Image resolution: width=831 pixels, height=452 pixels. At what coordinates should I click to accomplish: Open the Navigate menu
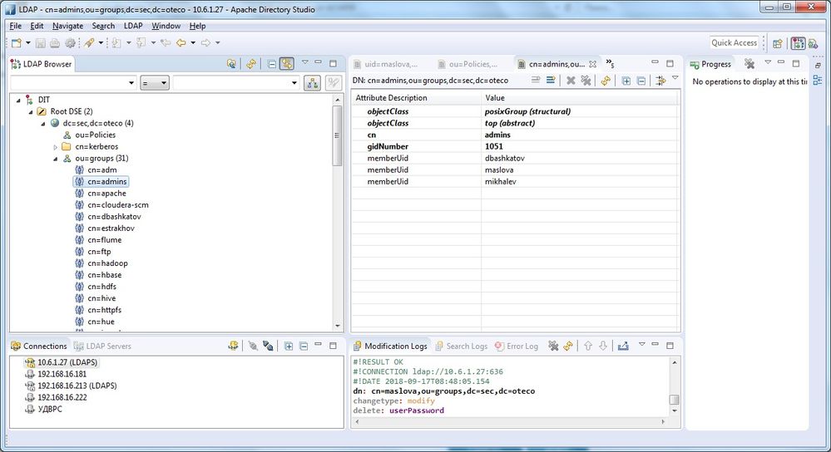(x=67, y=26)
